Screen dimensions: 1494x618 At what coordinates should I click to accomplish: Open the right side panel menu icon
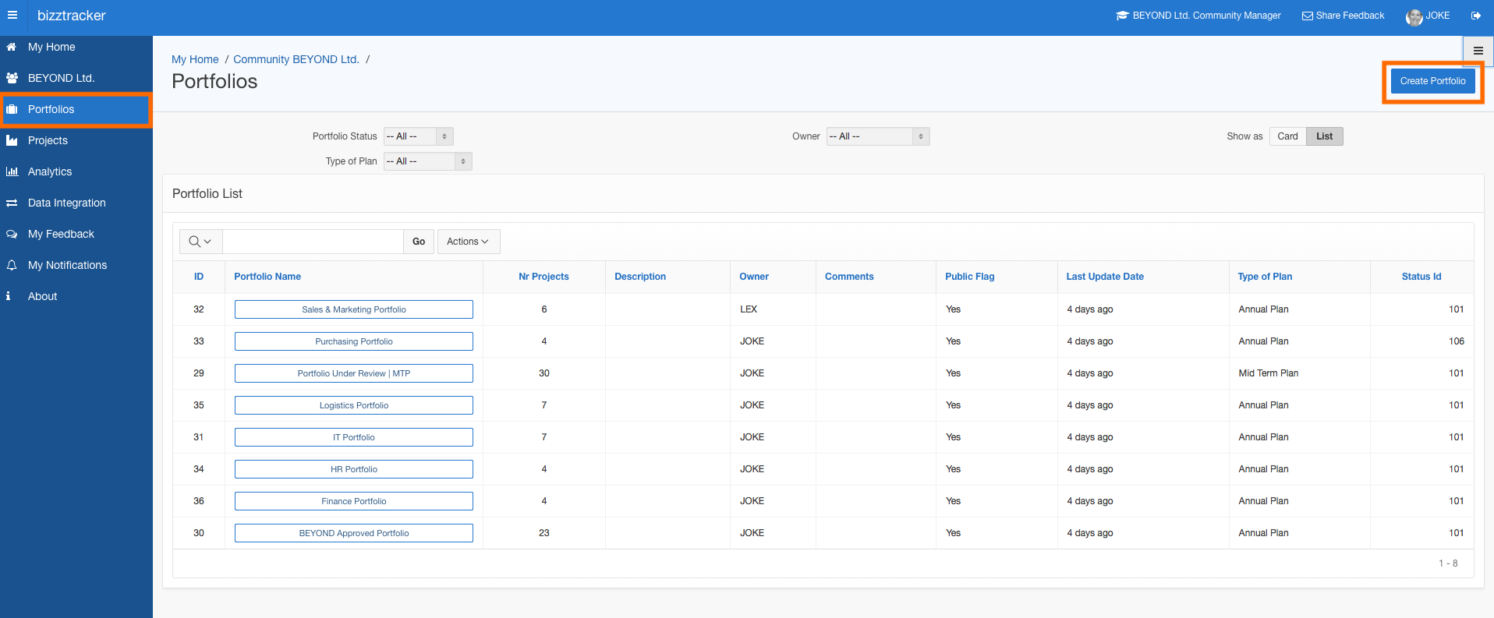(x=1478, y=51)
